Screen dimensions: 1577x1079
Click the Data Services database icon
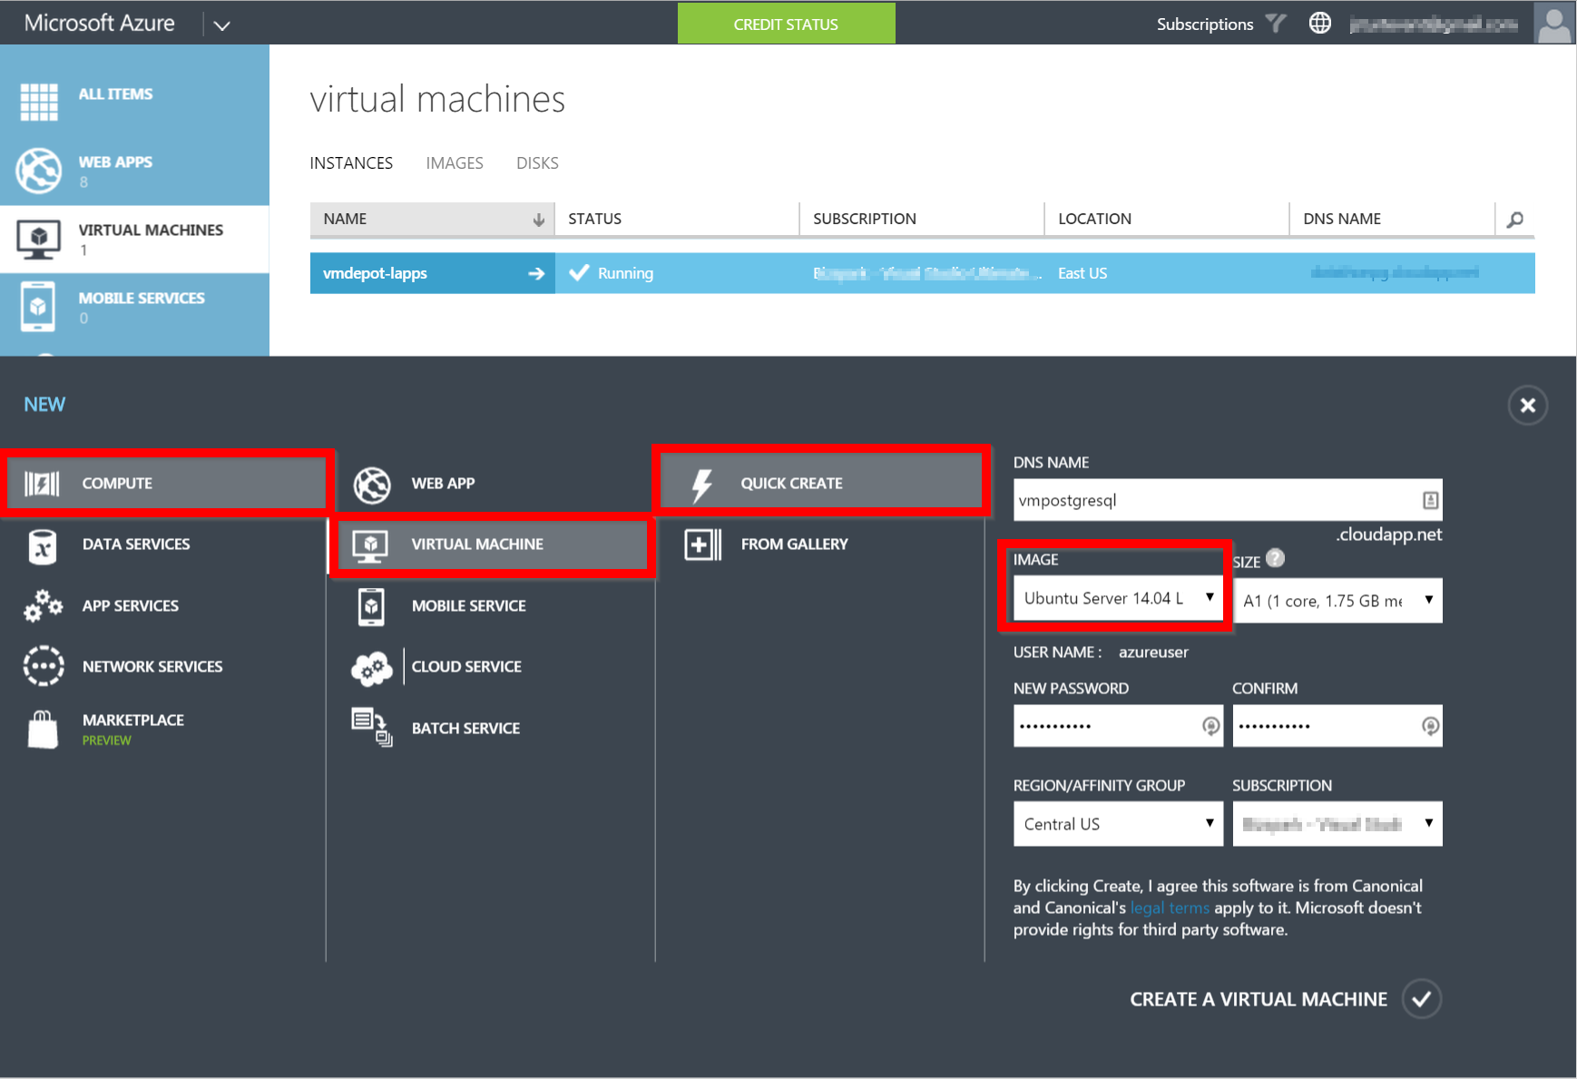click(x=43, y=545)
